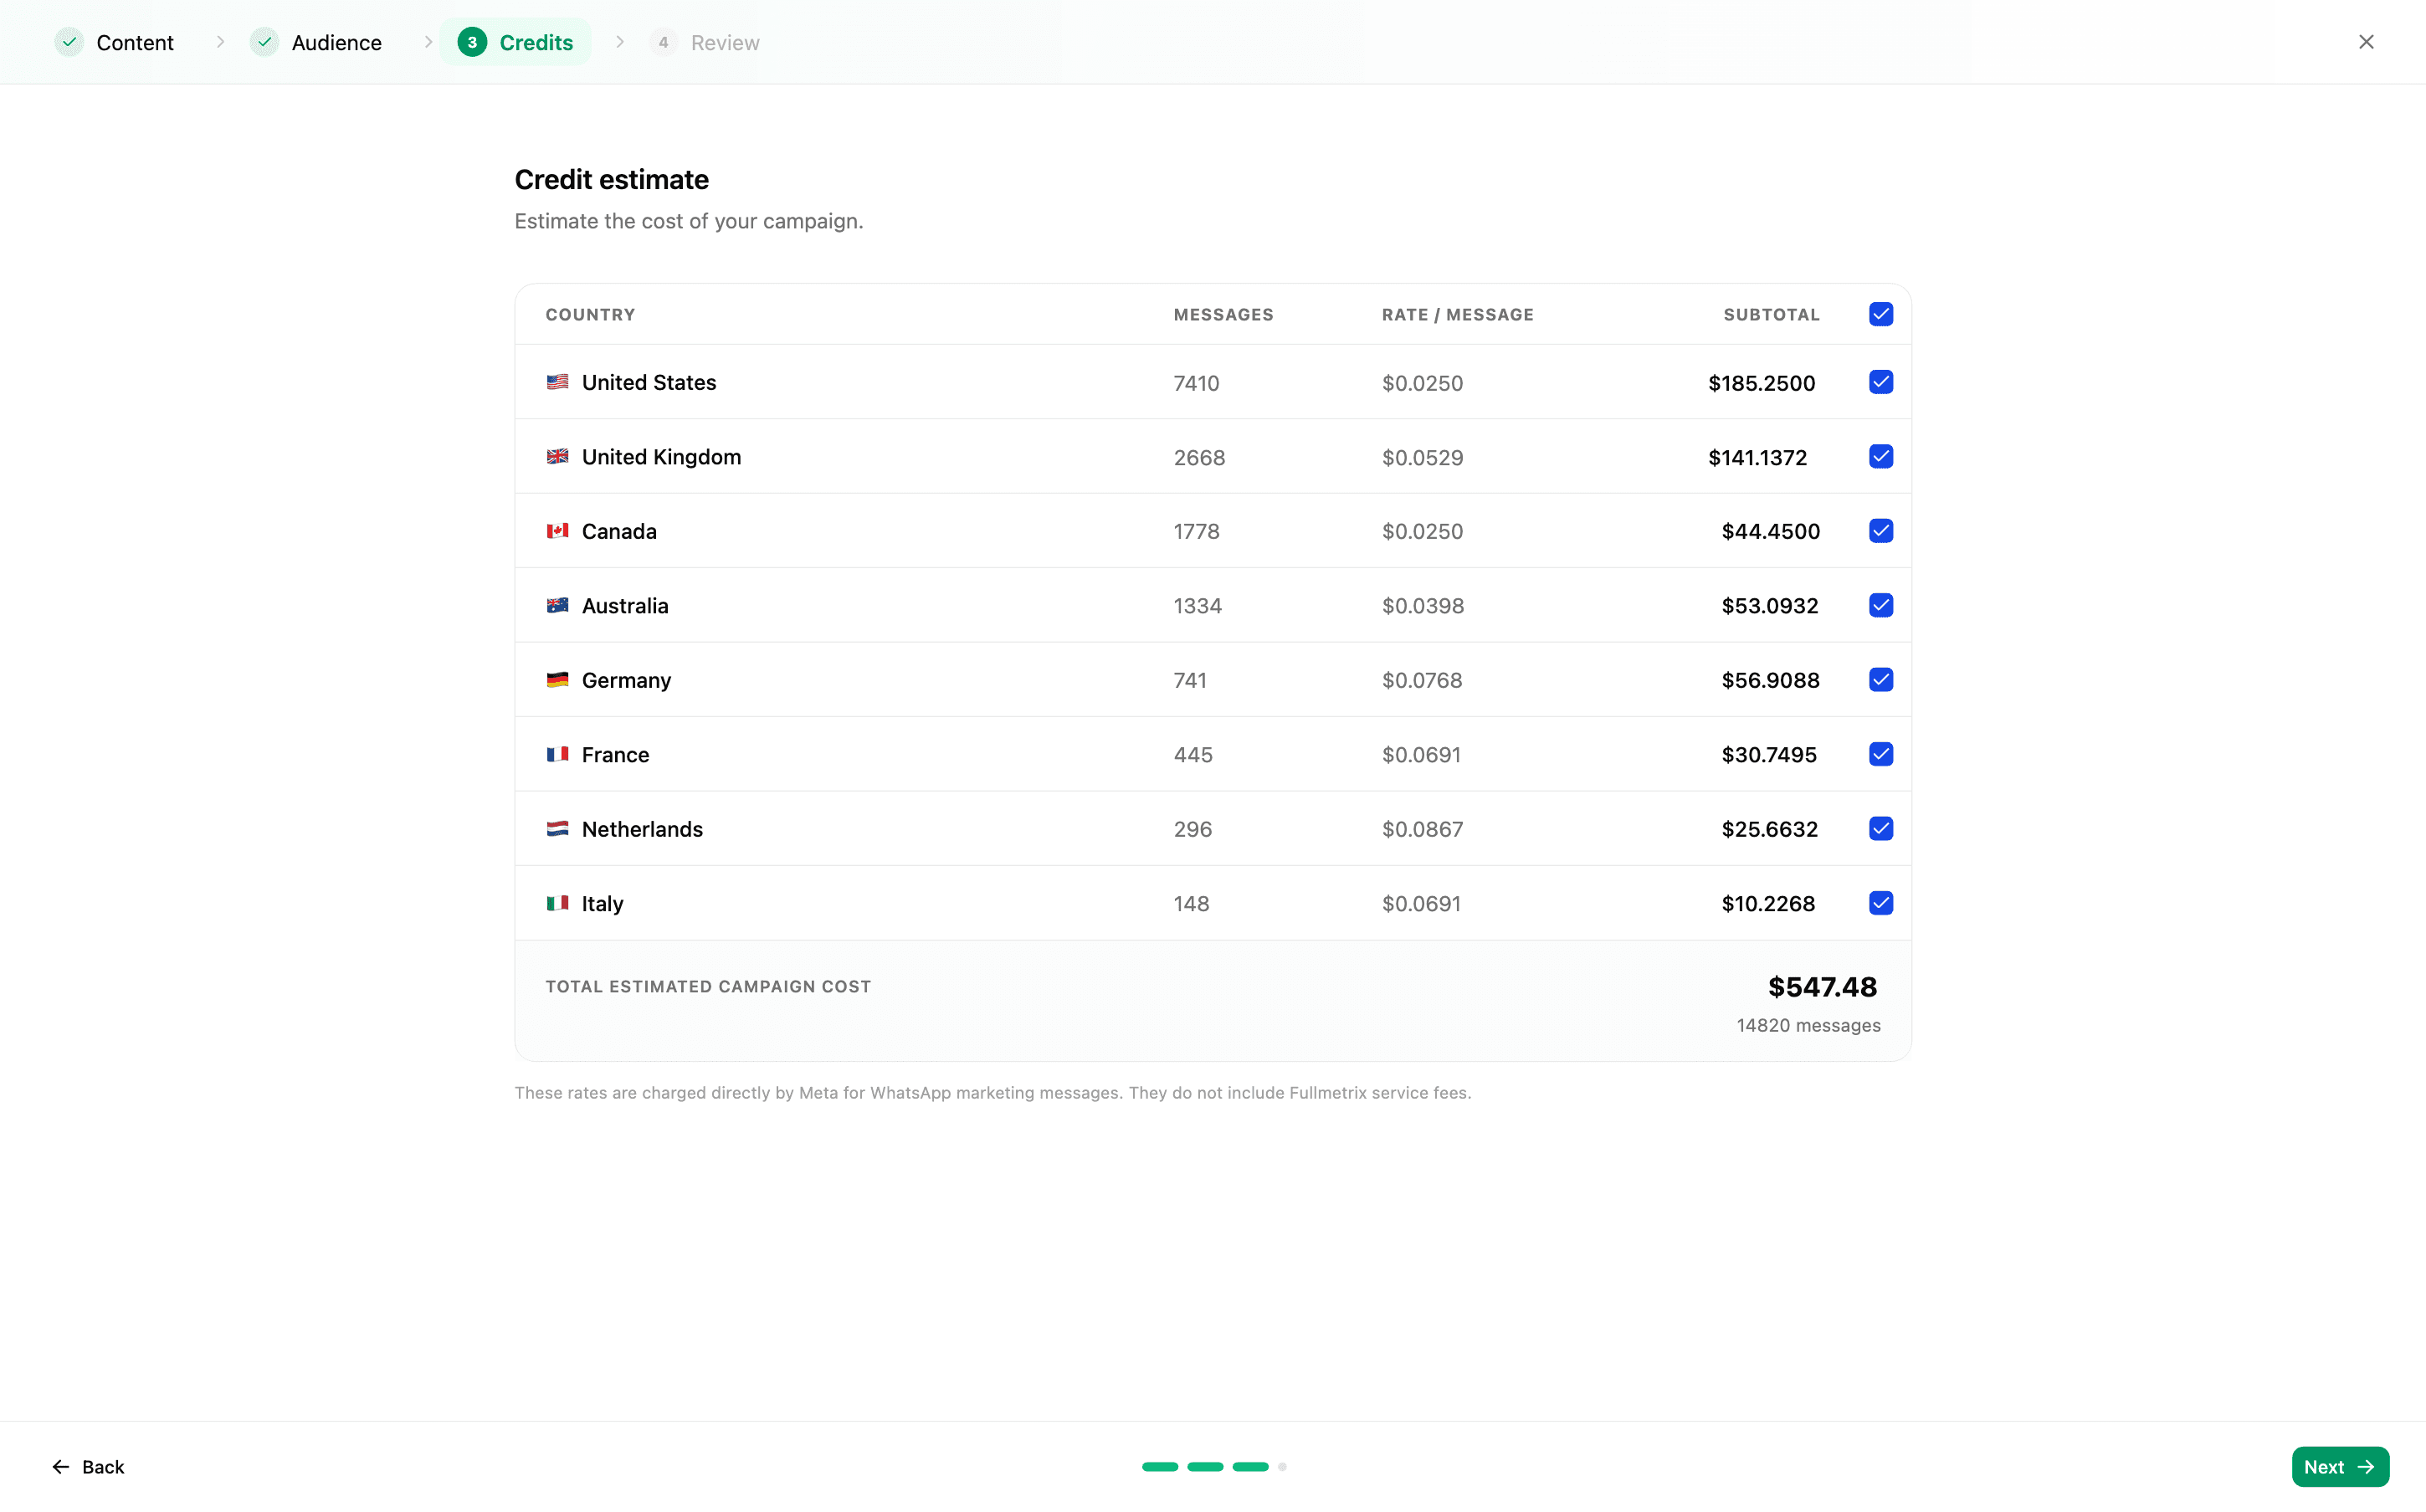2426x1512 pixels.
Task: Uncheck the Germany row checkbox
Action: (1880, 680)
